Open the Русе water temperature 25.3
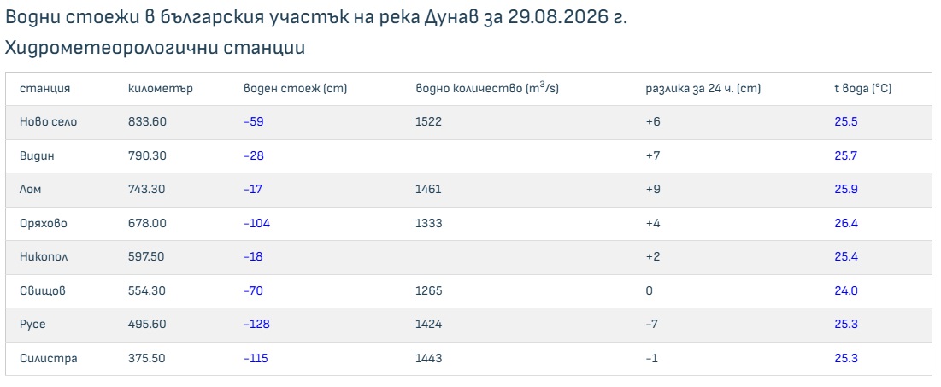This screenshot has width=941, height=387. click(845, 325)
